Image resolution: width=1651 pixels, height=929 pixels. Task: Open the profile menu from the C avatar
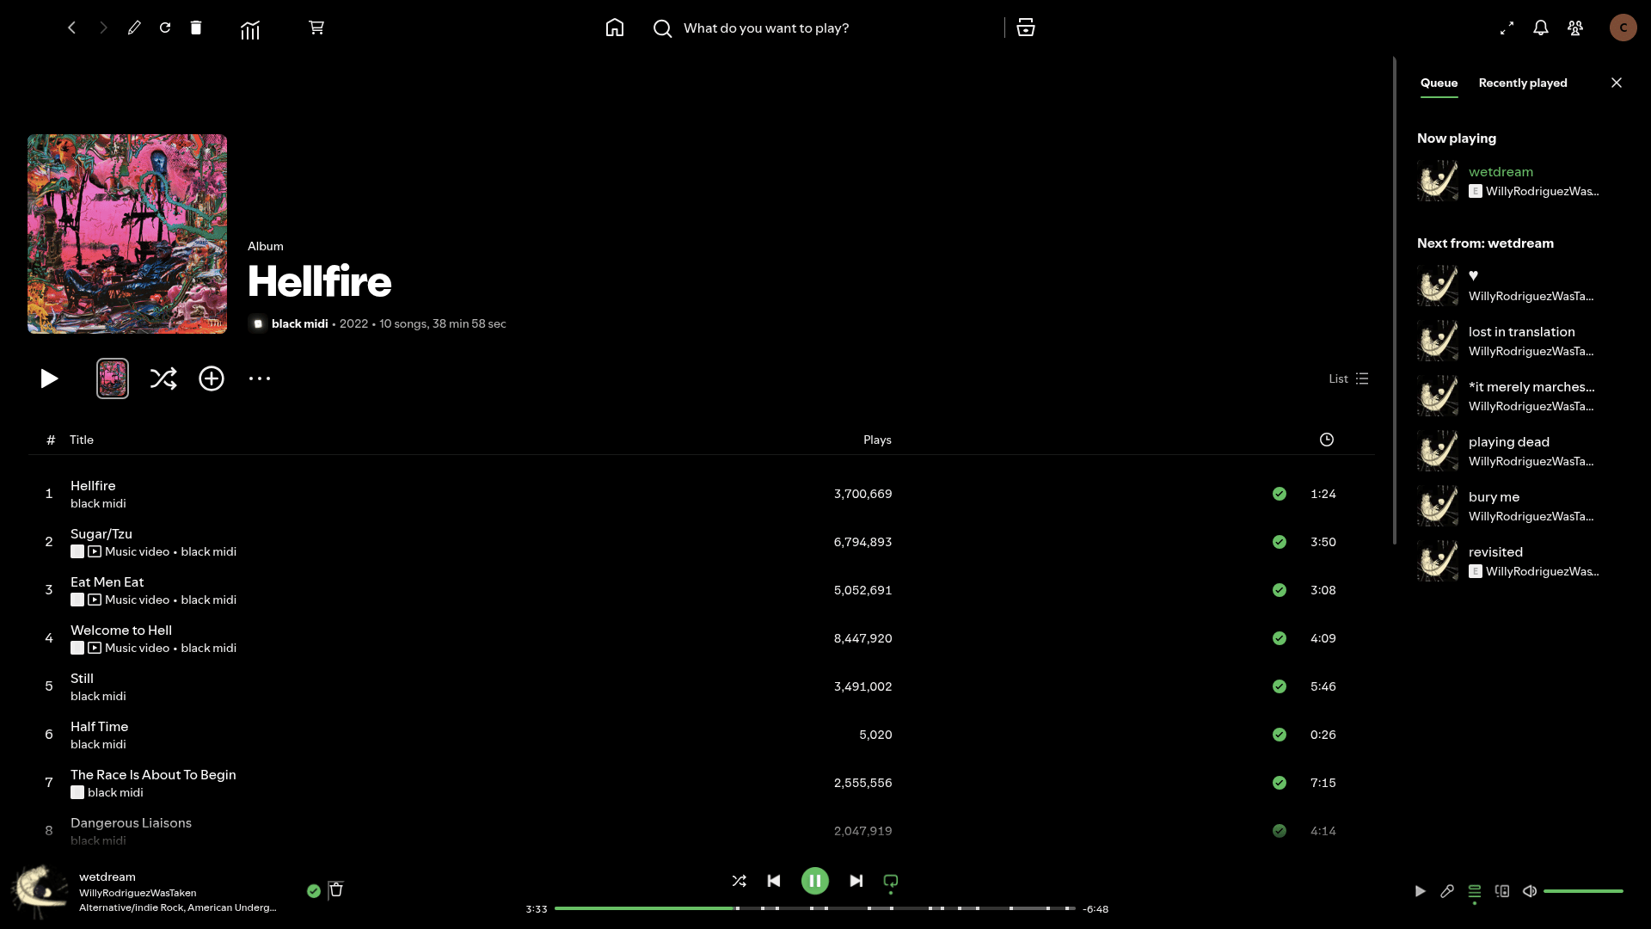pyautogui.click(x=1623, y=28)
